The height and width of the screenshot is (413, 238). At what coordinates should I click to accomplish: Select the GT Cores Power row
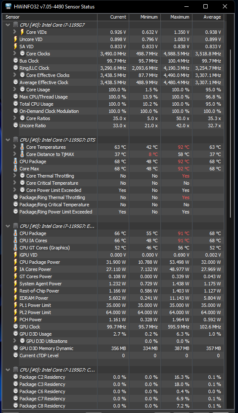tap(113, 276)
